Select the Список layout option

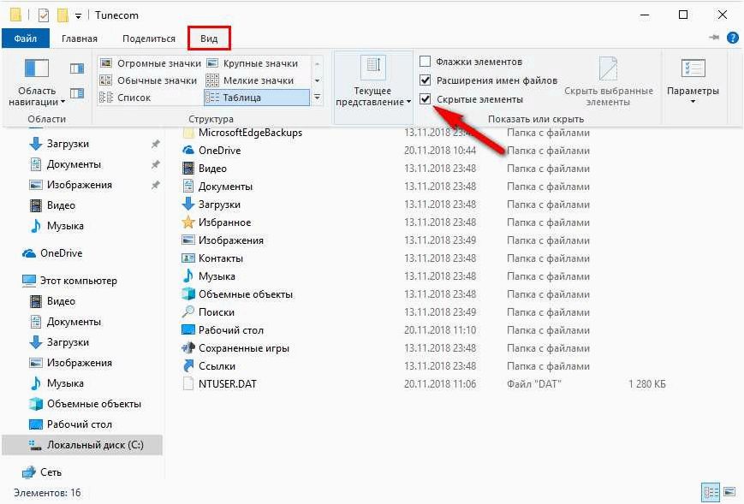tap(125, 98)
